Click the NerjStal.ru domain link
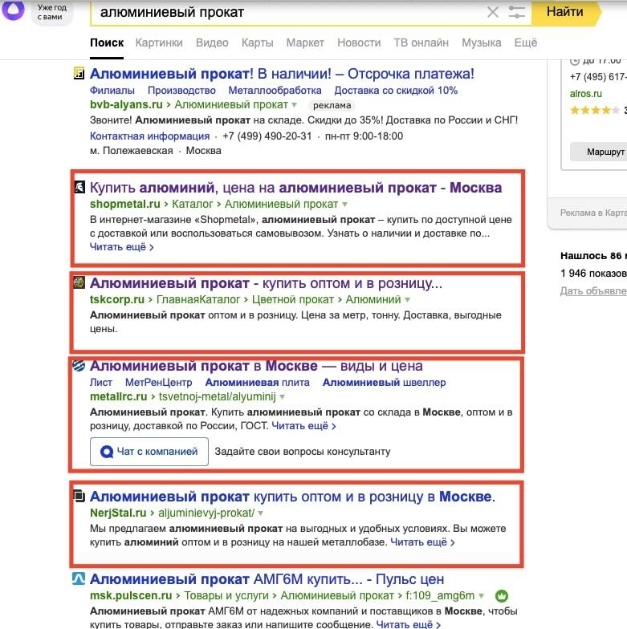The width and height of the screenshot is (627, 629). (118, 513)
